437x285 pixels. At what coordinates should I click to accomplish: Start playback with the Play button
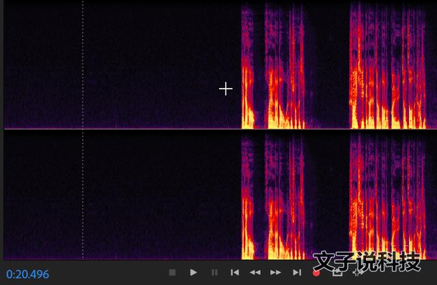tap(193, 272)
